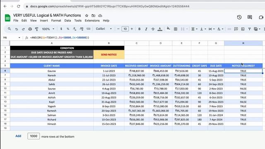This screenshot has height=149, width=265.
Task: Open more number formats 123
Action: [88, 29]
